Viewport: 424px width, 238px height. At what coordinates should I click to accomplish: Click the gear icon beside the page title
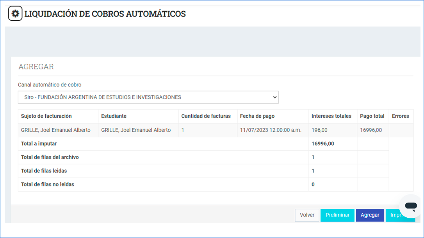(x=15, y=14)
